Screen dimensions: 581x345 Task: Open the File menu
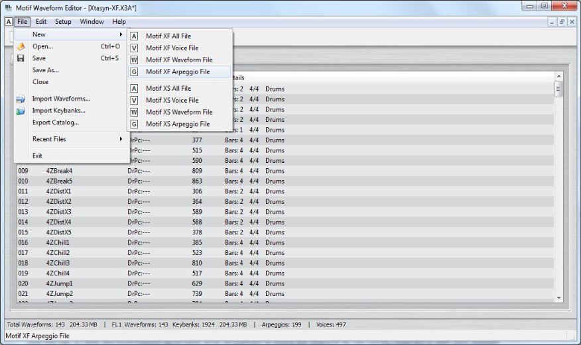tap(23, 22)
